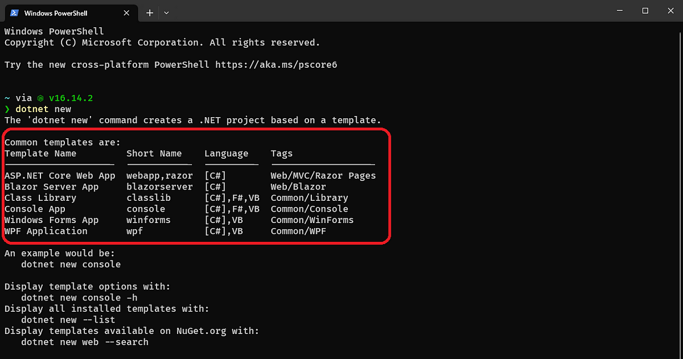Maximize the terminal window

pos(645,11)
